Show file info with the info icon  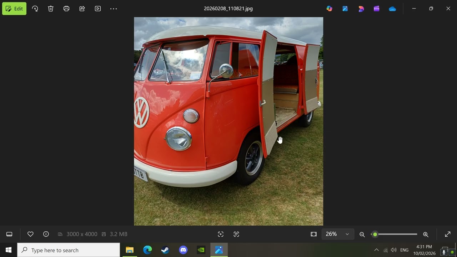point(46,234)
